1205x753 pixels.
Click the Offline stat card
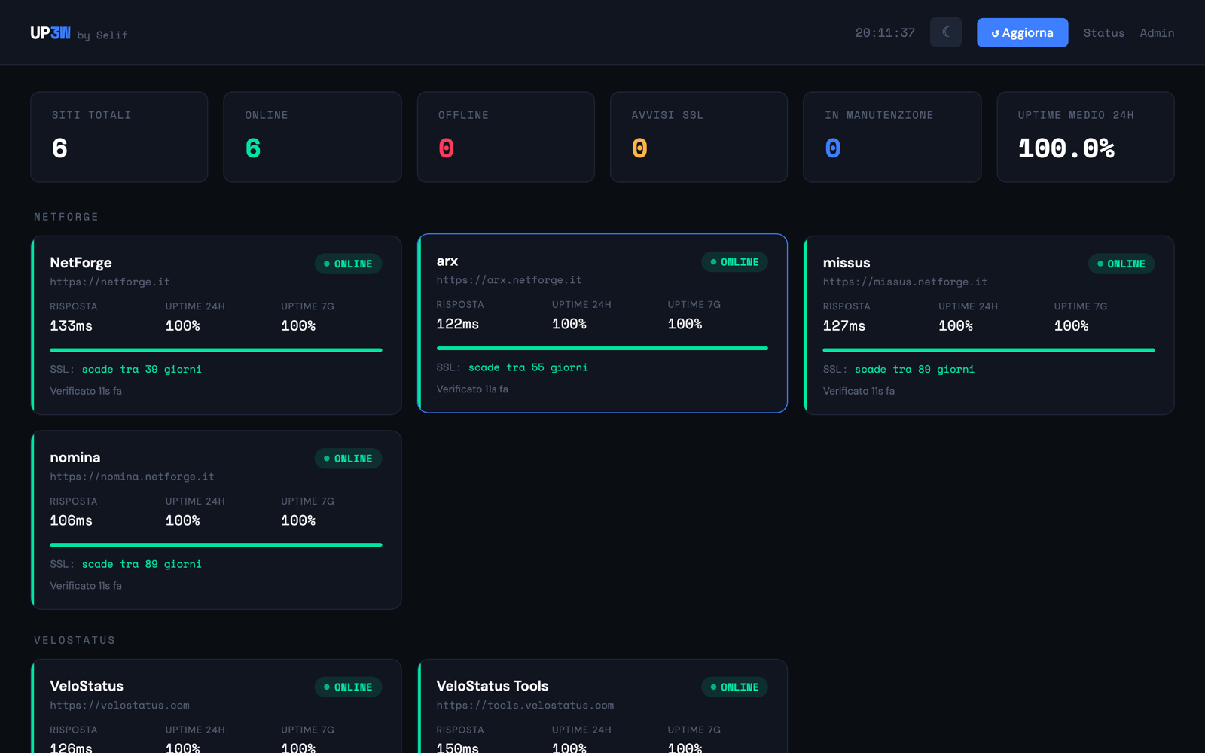coord(506,137)
